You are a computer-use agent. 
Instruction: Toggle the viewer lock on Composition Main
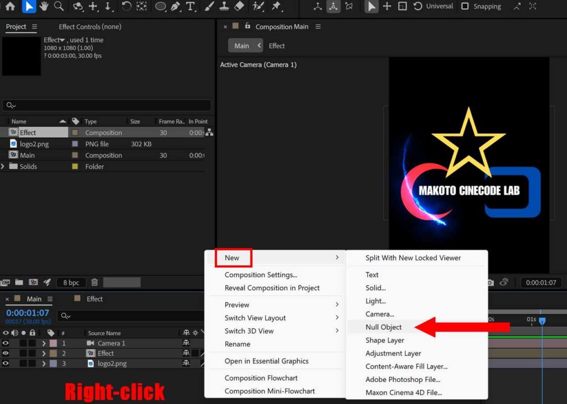pos(248,26)
